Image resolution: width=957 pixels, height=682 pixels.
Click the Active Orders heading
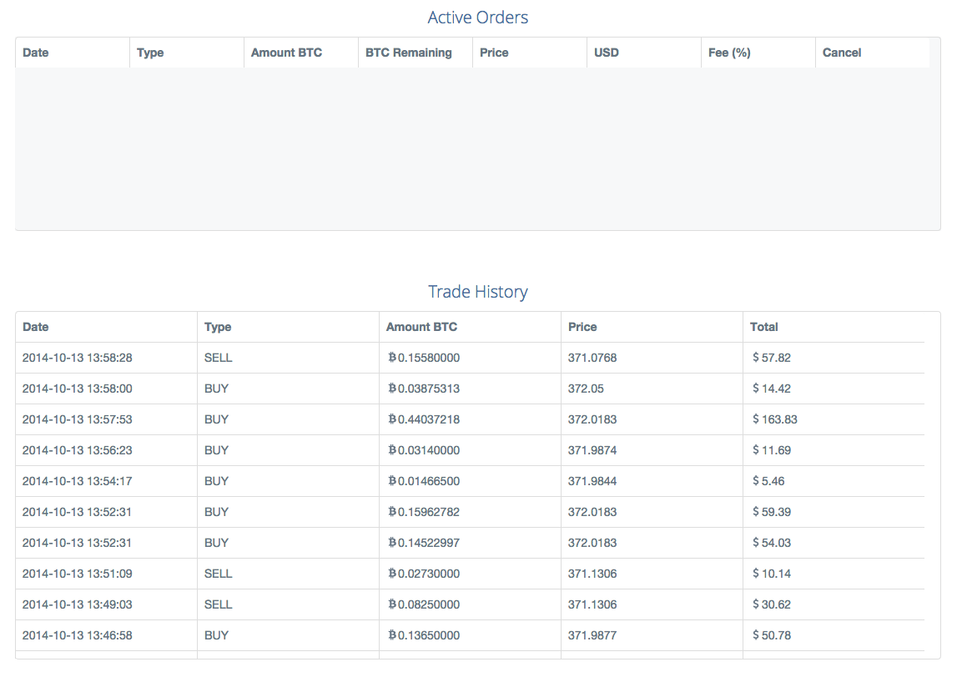point(478,17)
